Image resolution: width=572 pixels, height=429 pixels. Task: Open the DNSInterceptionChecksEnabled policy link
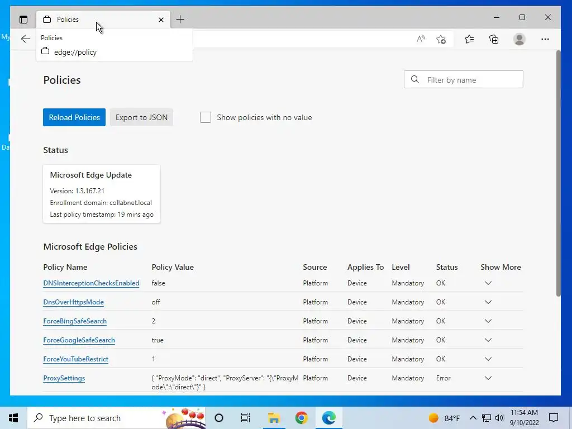click(91, 283)
